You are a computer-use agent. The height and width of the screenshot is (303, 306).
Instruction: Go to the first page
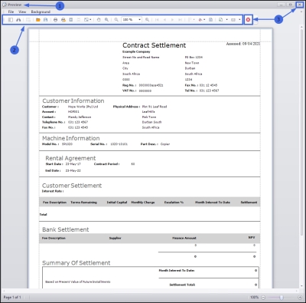click(x=157, y=20)
